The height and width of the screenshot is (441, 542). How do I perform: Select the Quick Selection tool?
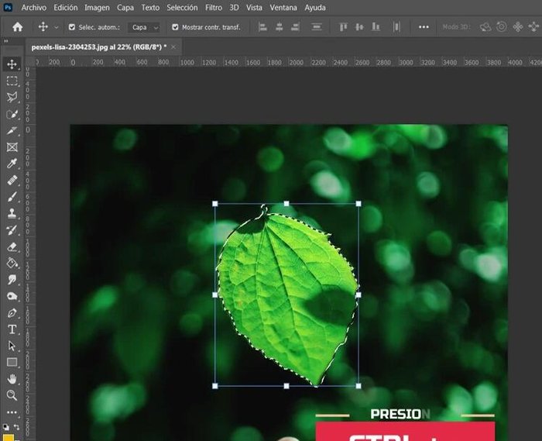pyautogui.click(x=12, y=114)
